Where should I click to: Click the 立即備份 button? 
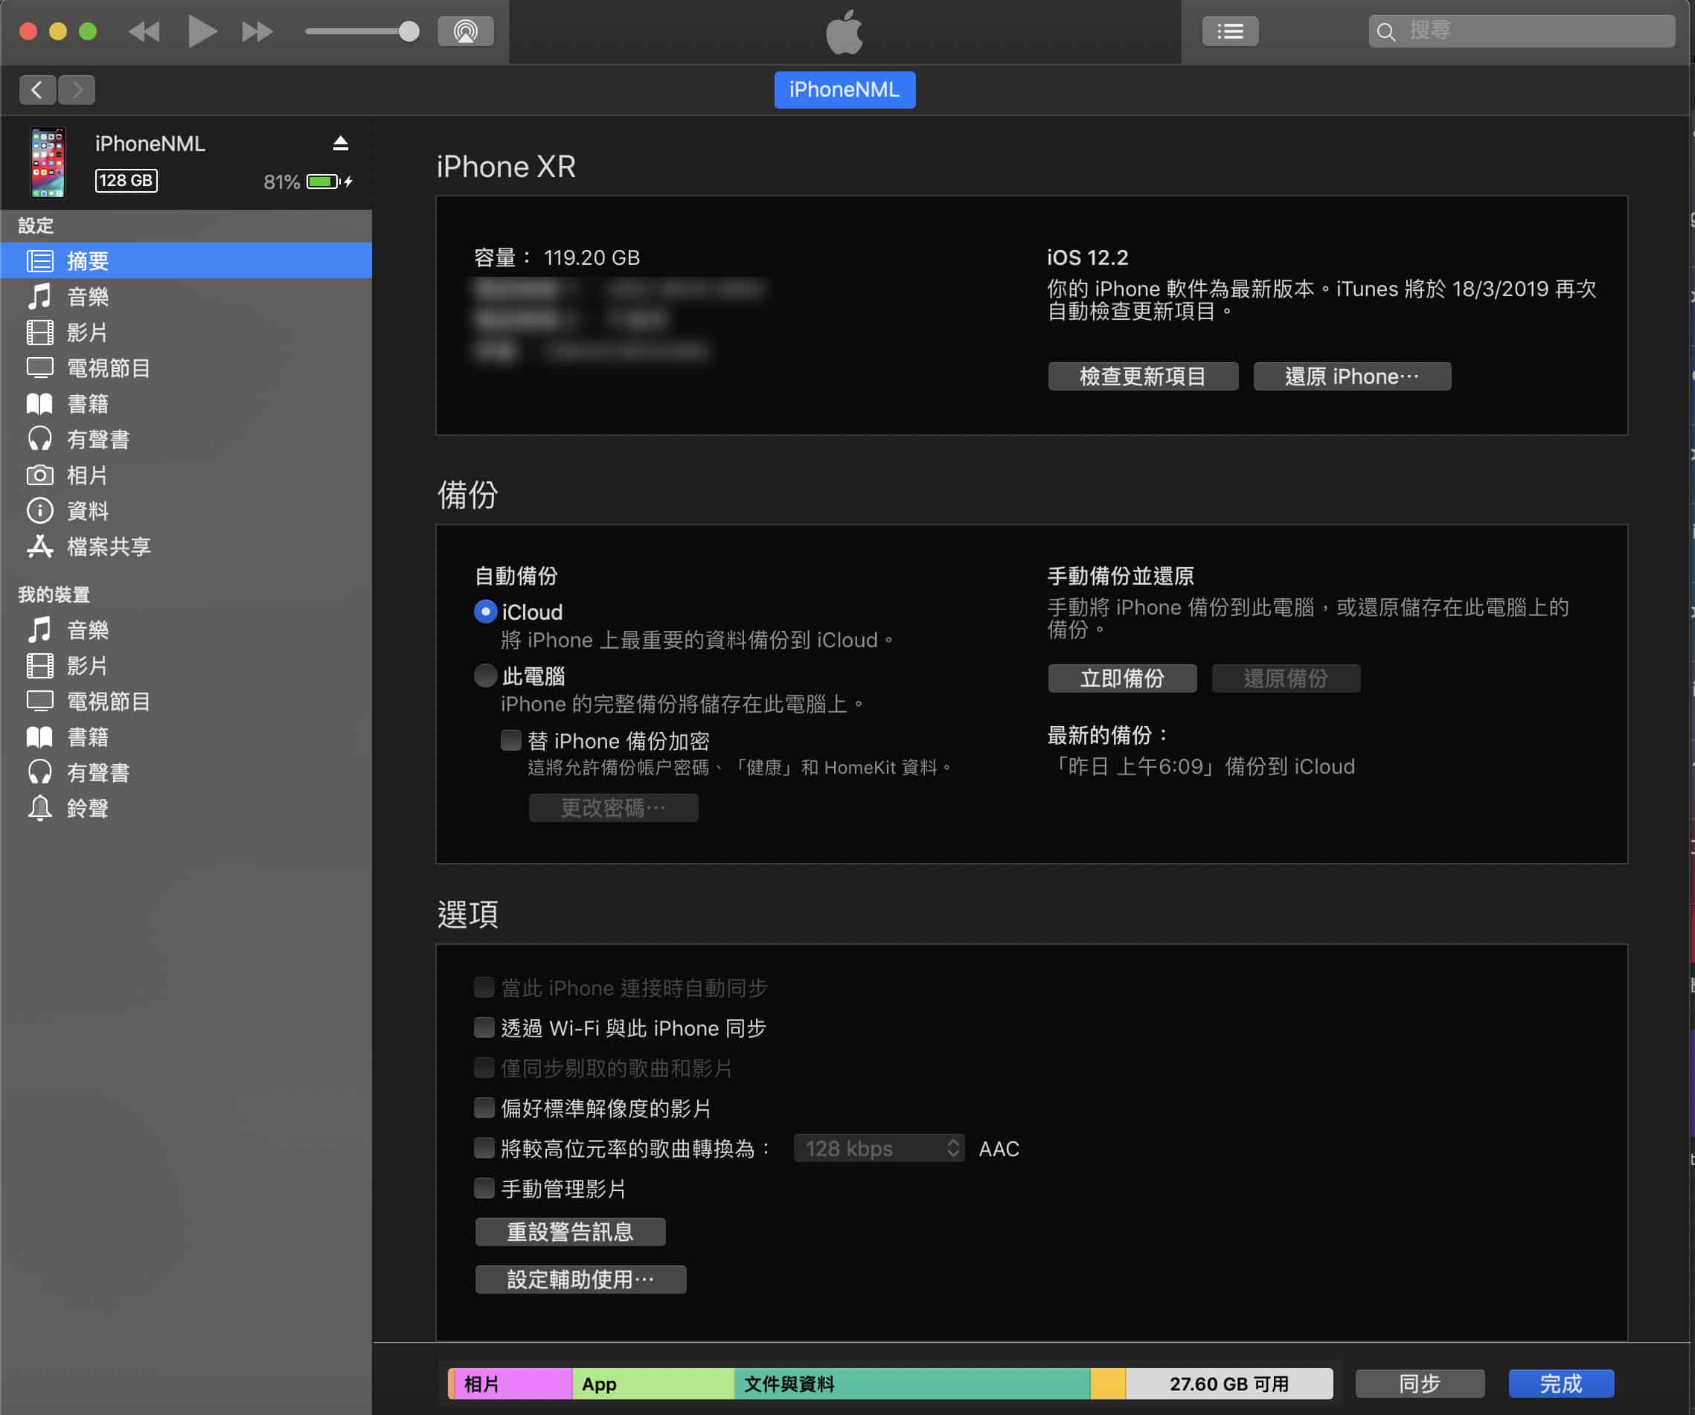coord(1122,678)
